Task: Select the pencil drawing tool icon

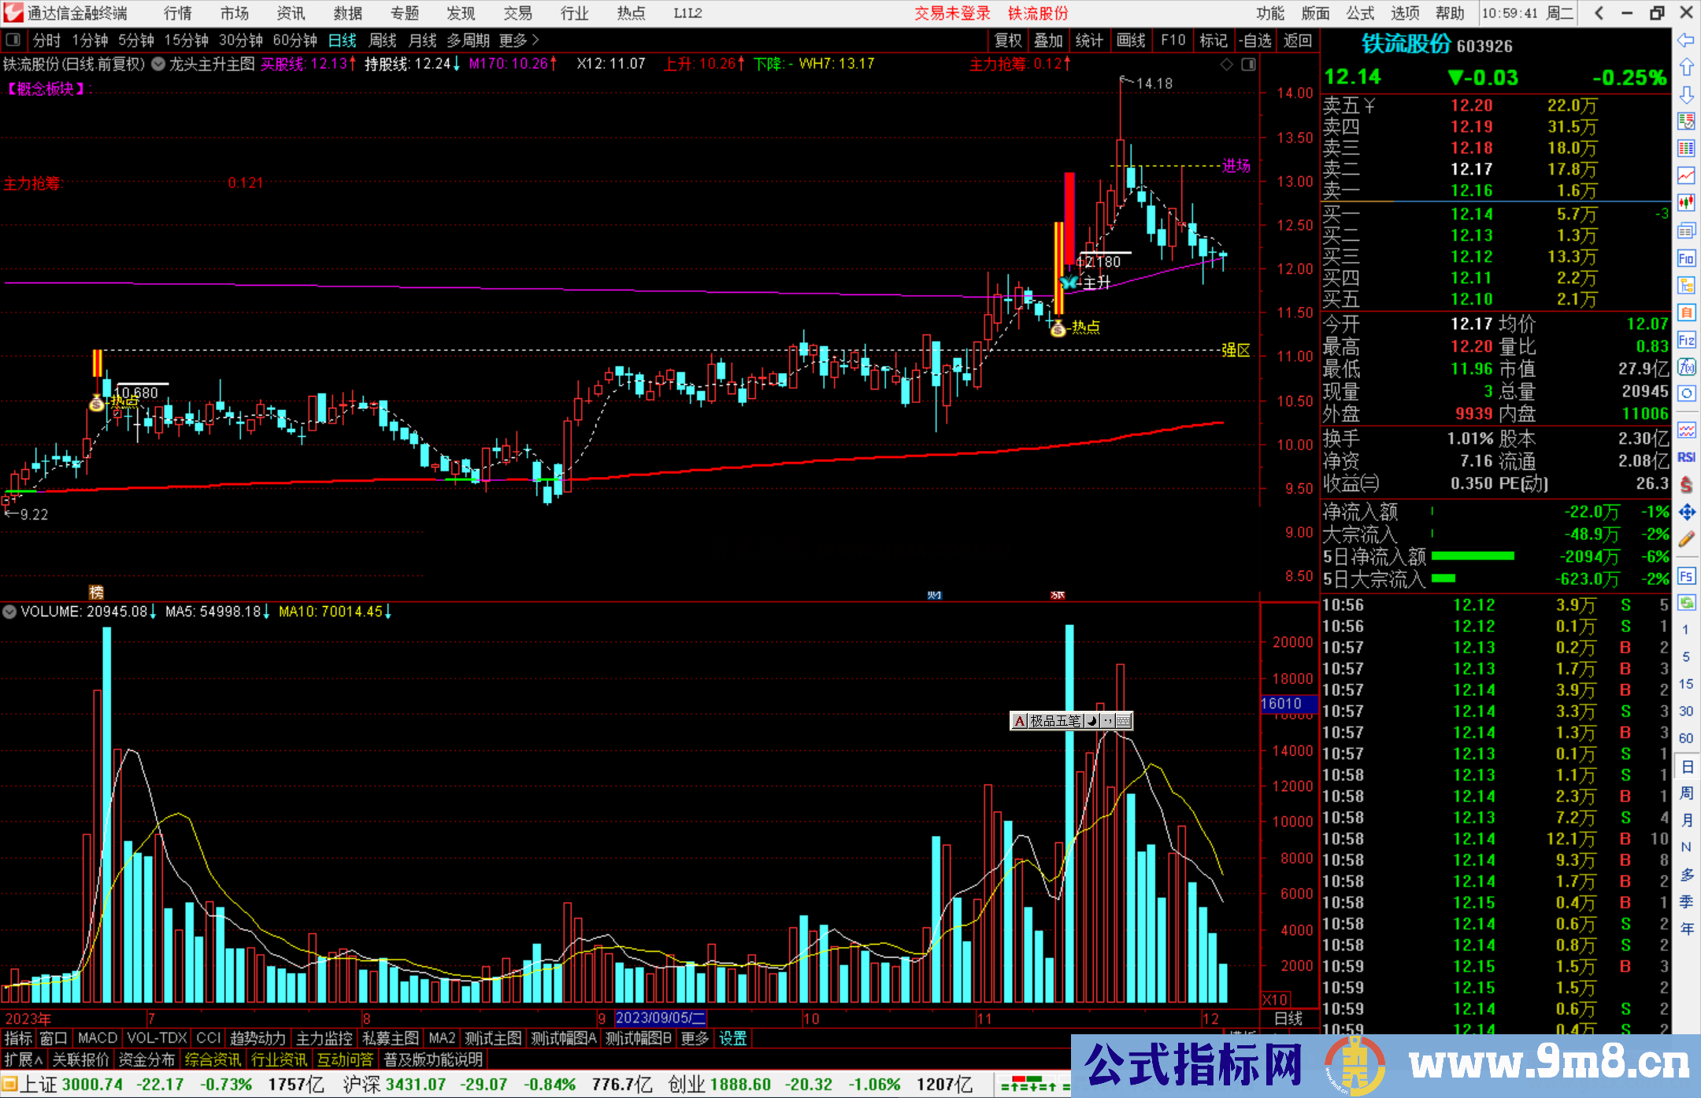Action: coord(1686,539)
